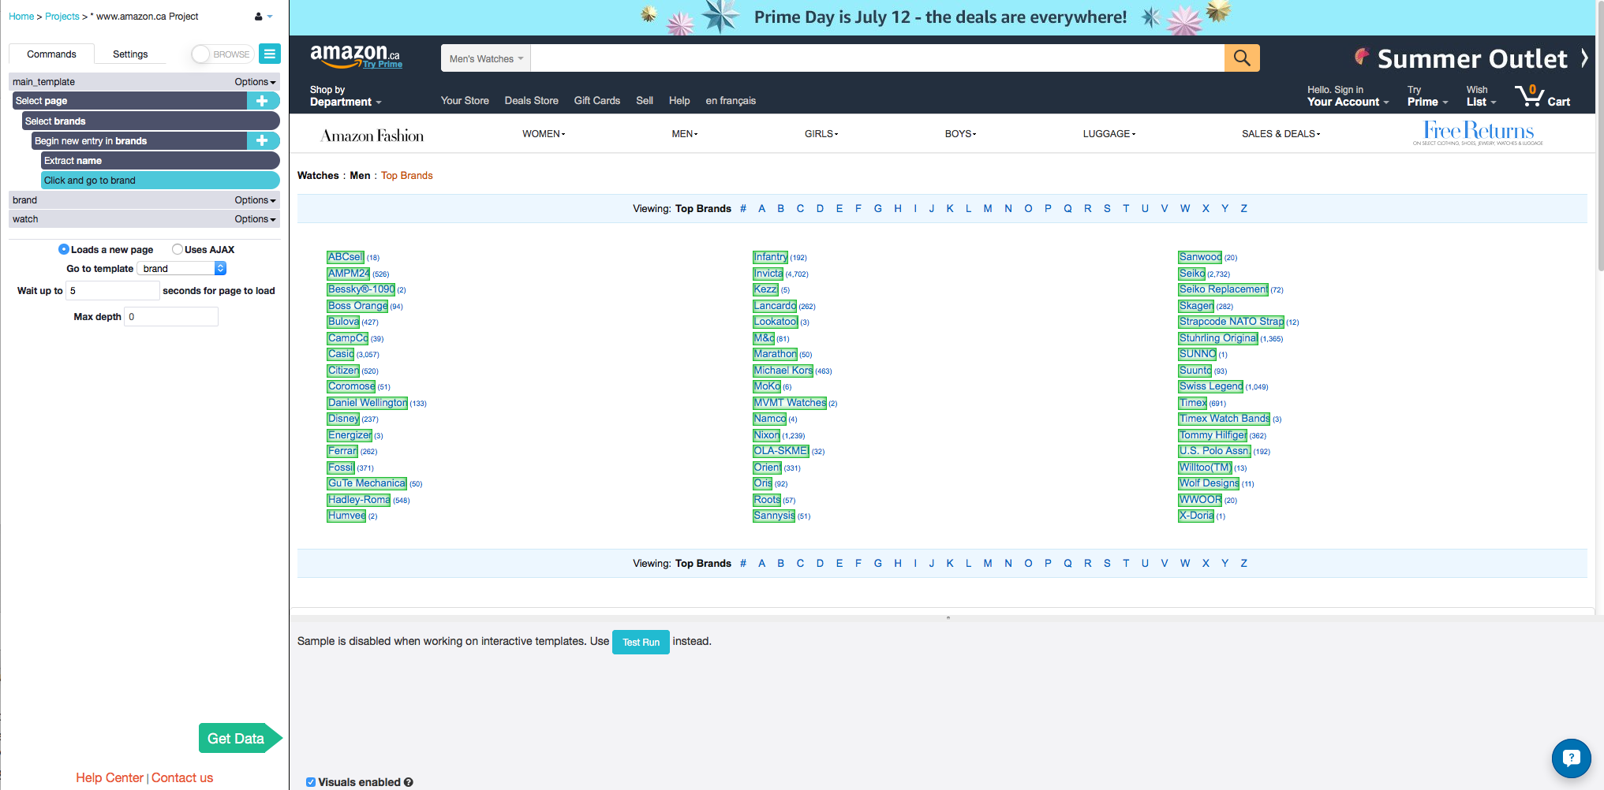Screen dimensions: 1604x790
Task: Open Deals Store nav item
Action: (x=531, y=101)
